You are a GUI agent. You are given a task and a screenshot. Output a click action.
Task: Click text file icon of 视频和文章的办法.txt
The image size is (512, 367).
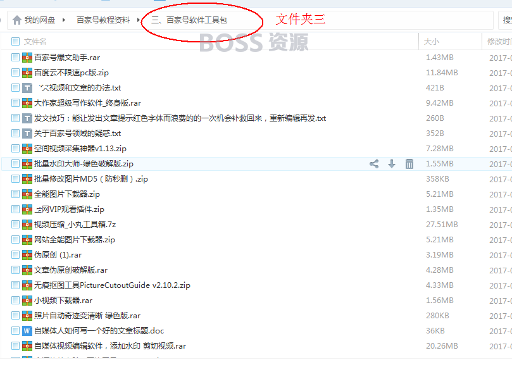click(x=27, y=88)
